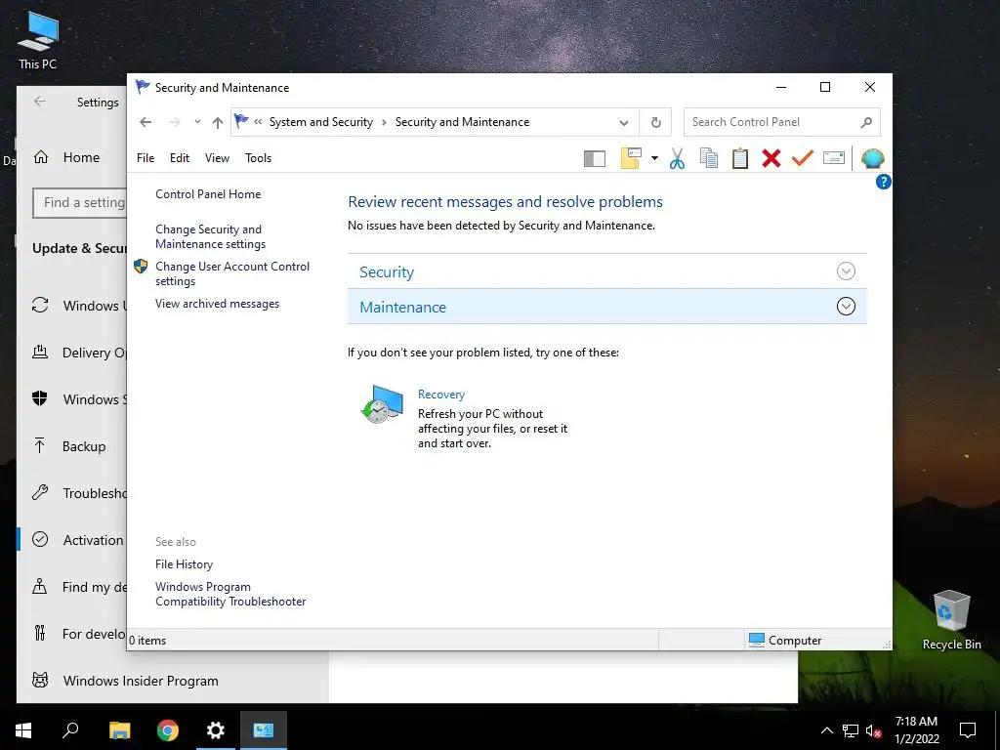Screen dimensions: 1000x750
Task: Select Activation in Settings sidebar
Action: (x=93, y=540)
